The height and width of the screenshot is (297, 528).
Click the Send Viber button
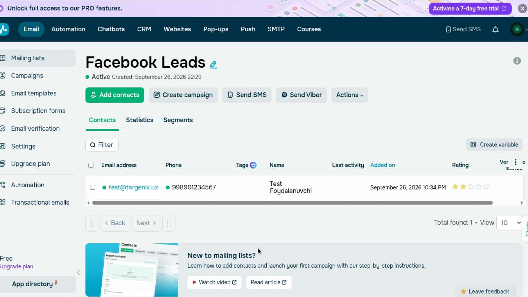click(x=301, y=95)
